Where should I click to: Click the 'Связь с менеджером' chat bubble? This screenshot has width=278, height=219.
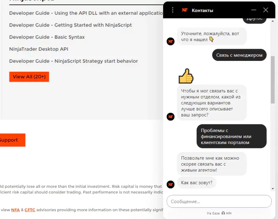point(239,55)
